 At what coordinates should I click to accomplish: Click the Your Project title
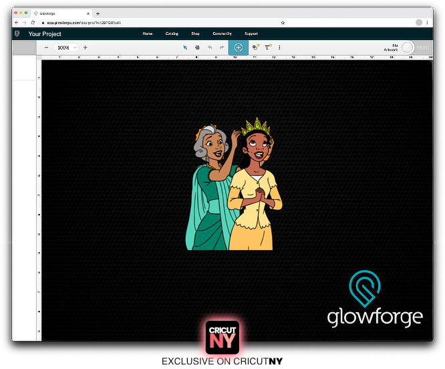(45, 34)
